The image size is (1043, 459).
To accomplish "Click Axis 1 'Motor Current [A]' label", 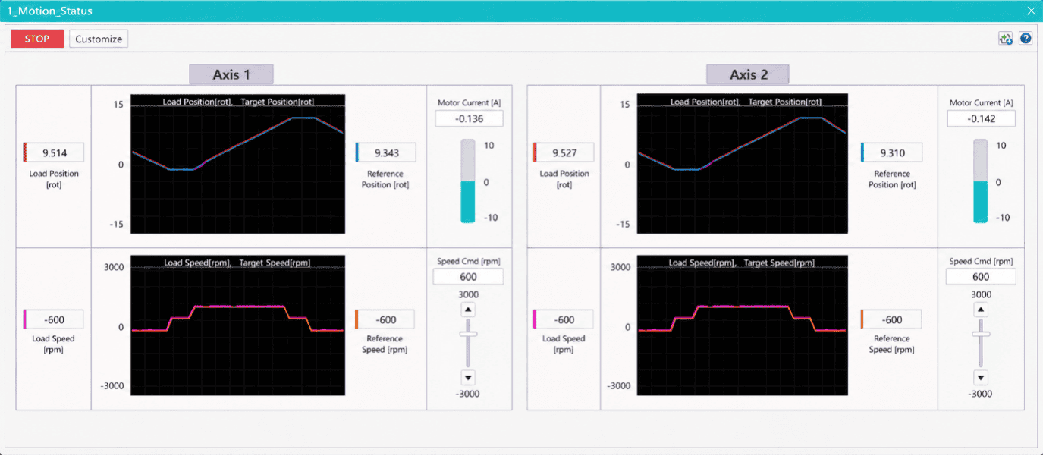I will tap(469, 102).
